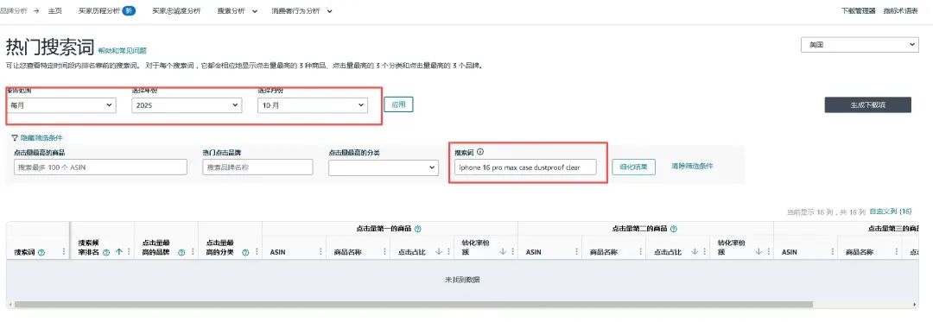Open the 美国 marketplace dropdown
Screen dimensions: 933x322
tap(860, 45)
